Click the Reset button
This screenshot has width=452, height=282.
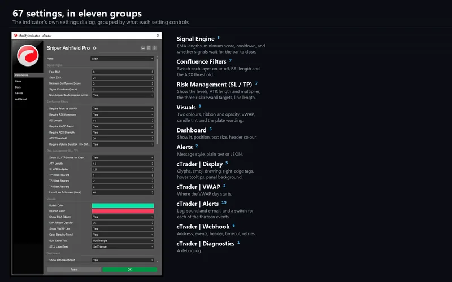(74, 270)
